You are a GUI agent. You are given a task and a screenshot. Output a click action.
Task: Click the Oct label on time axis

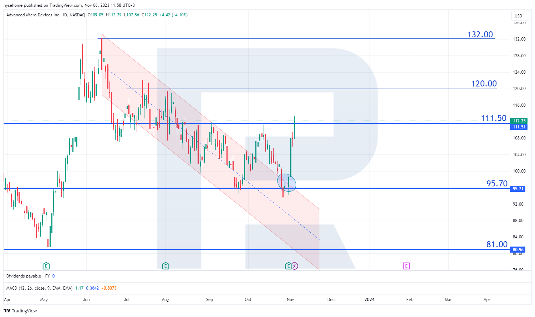click(x=248, y=300)
